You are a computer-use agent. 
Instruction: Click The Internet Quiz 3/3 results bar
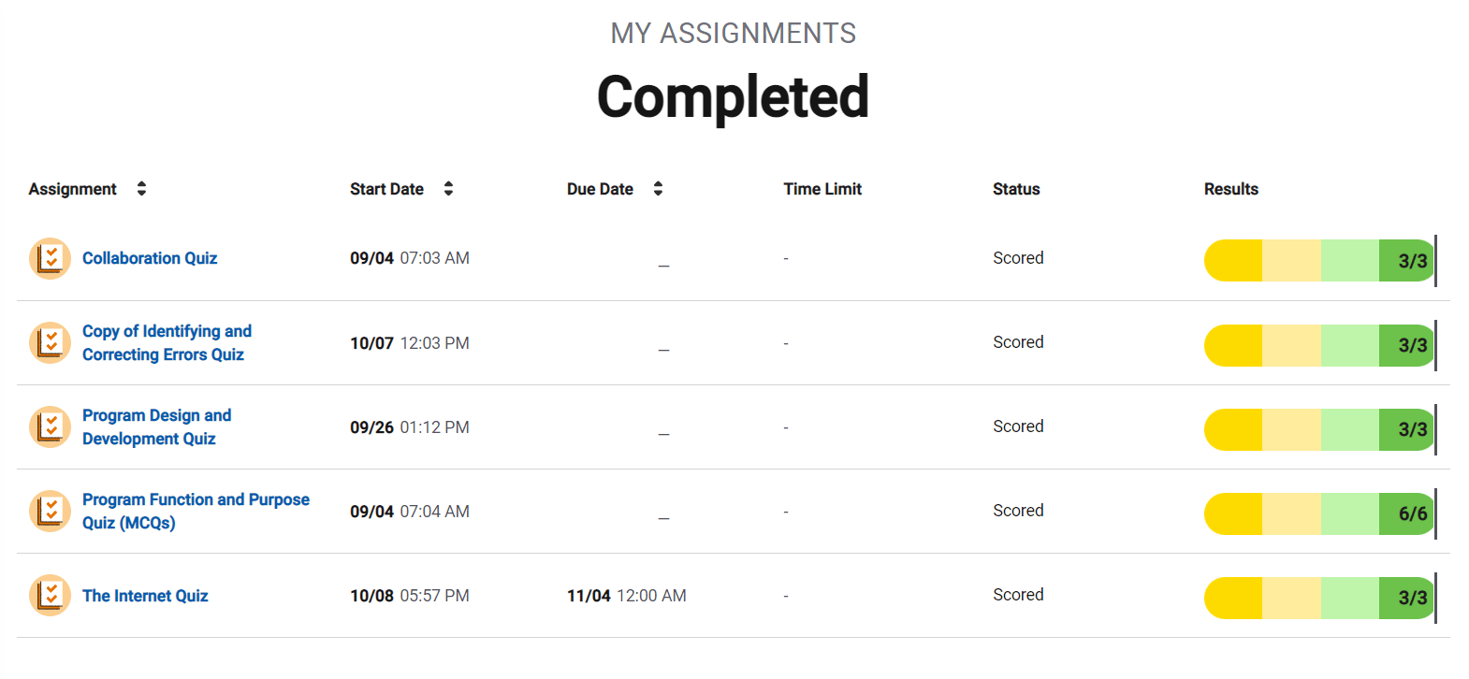click(1318, 598)
